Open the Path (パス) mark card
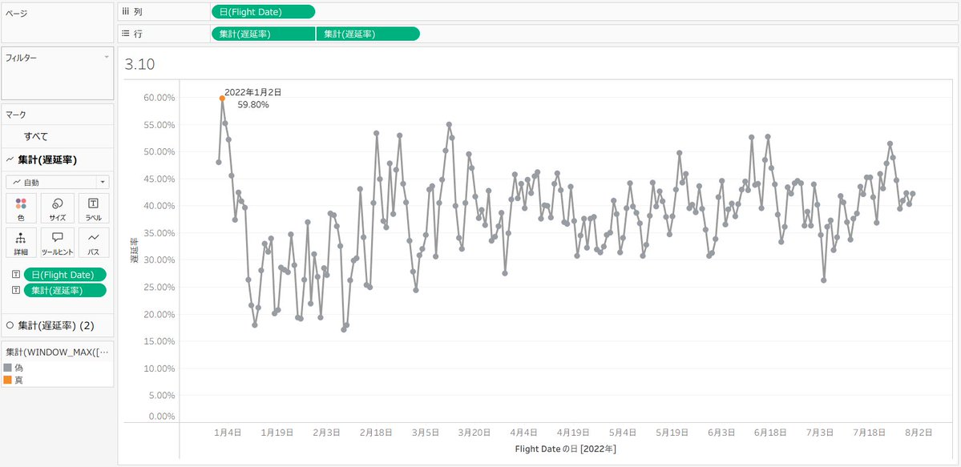This screenshot has height=467, width=961. tap(94, 243)
